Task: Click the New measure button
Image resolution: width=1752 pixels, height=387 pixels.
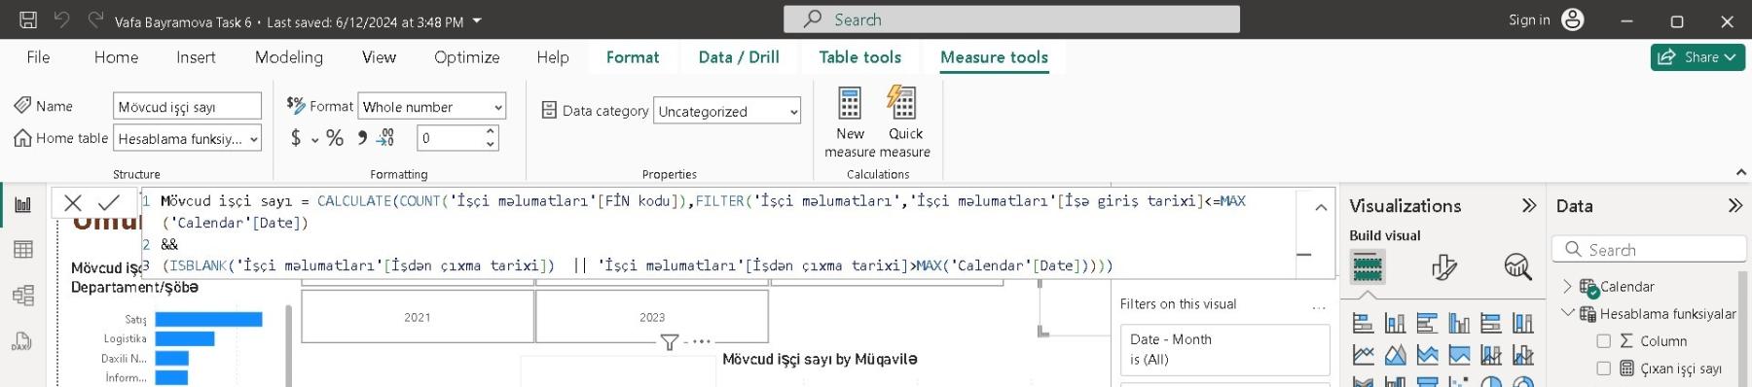Action: pyautogui.click(x=850, y=122)
